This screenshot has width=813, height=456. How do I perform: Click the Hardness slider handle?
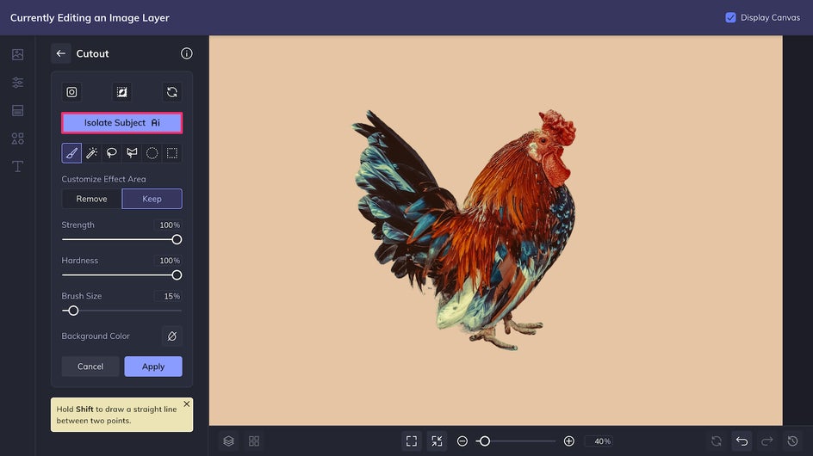click(x=177, y=275)
